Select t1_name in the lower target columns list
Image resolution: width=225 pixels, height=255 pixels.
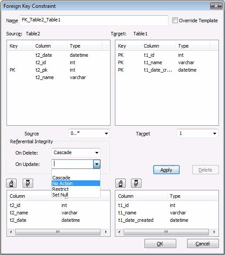click(x=167, y=213)
